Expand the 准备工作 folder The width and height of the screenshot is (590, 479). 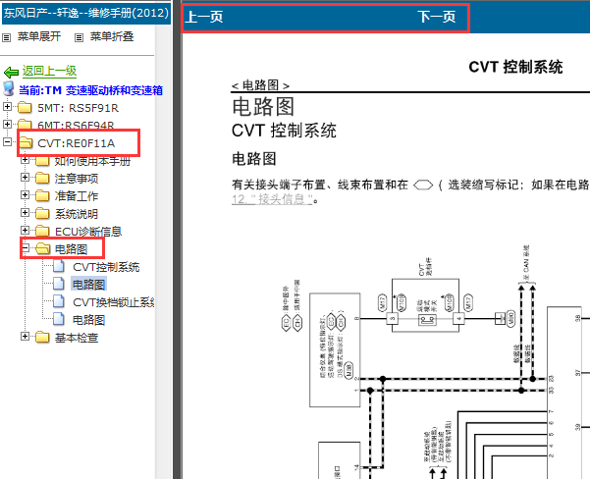coord(25,194)
